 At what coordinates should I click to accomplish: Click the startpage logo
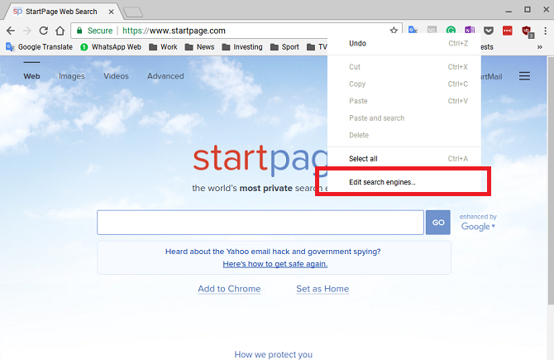pos(260,160)
